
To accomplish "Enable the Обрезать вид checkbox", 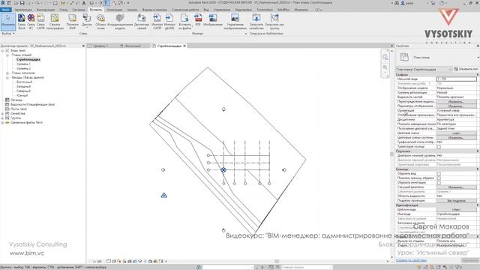I will [x=439, y=173].
